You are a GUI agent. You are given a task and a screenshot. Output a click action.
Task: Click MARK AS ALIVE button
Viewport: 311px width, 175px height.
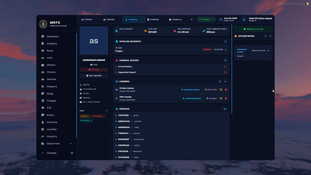(253, 29)
